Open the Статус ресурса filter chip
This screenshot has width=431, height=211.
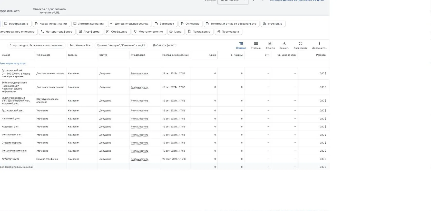36,45
